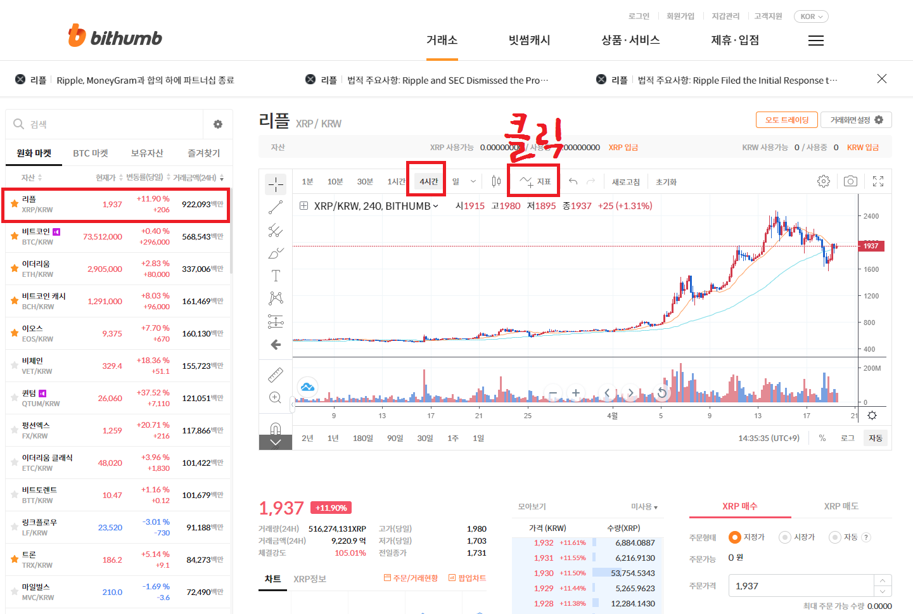The width and height of the screenshot is (913, 614).
Task: Open search settings gear in market panel
Action: pyautogui.click(x=218, y=124)
